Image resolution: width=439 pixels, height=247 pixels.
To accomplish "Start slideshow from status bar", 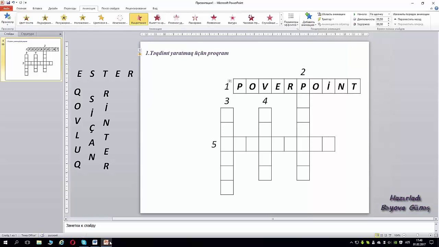I will 390,235.
